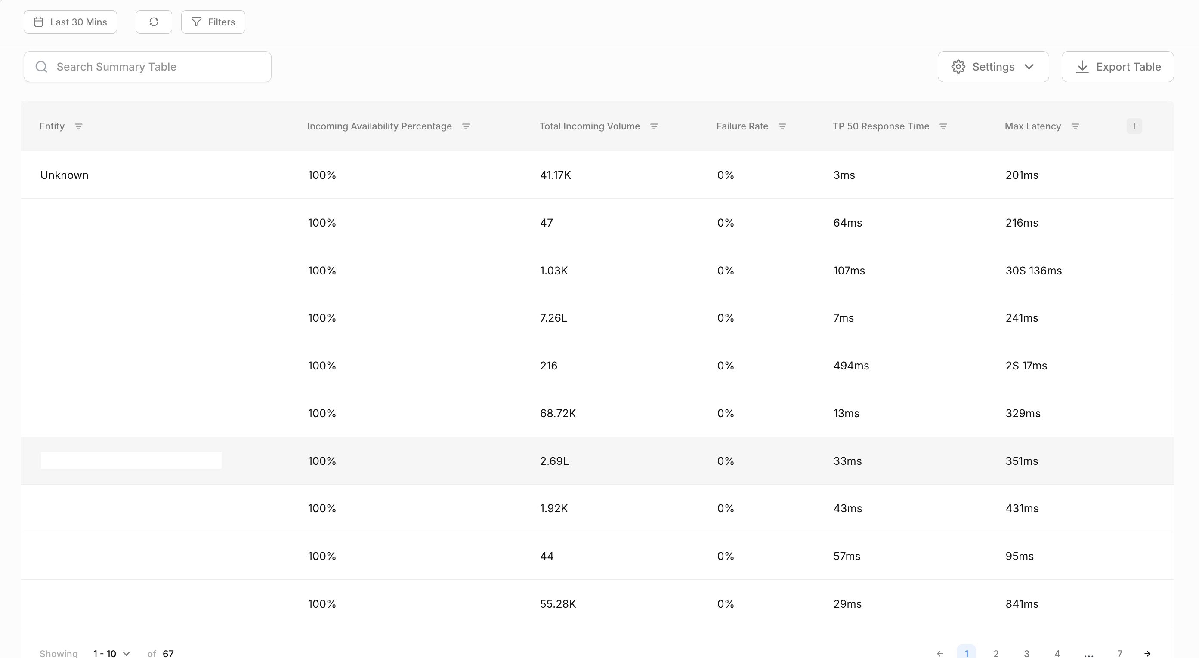
Task: Go to the previous page with the arrow
Action: [x=940, y=653]
